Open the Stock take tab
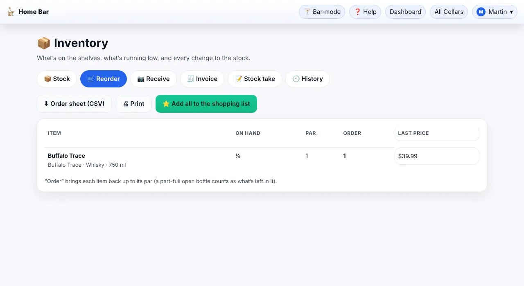This screenshot has width=524, height=286. coord(255,79)
